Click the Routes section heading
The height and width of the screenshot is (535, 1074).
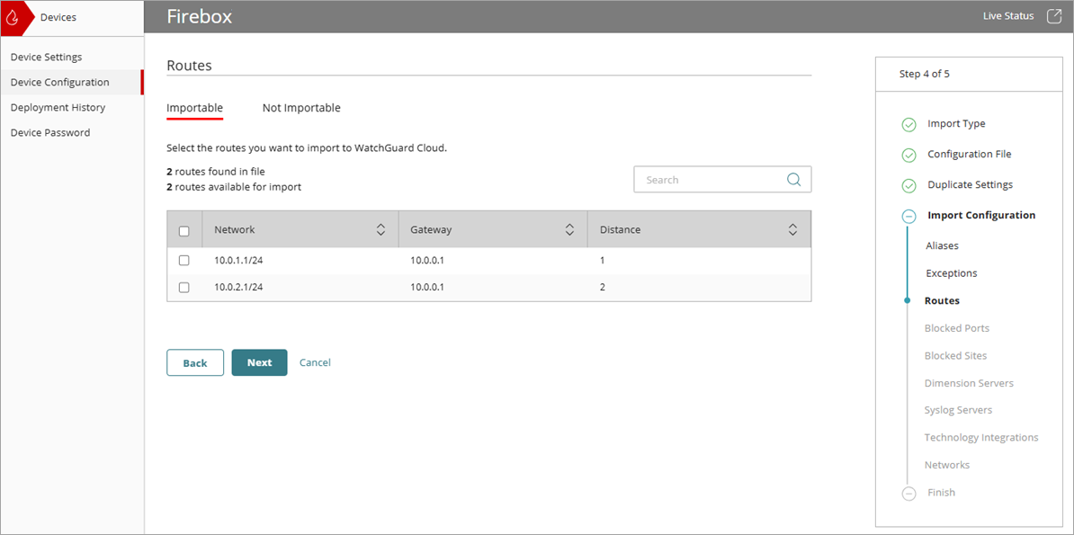click(x=189, y=66)
